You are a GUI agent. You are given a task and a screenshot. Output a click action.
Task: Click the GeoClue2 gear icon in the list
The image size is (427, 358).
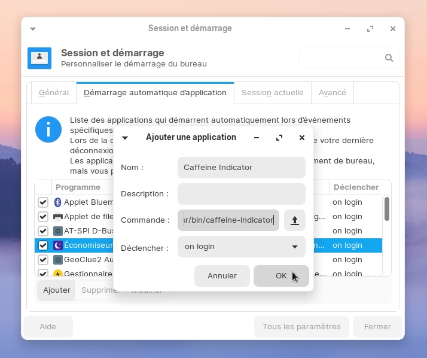pos(58,260)
